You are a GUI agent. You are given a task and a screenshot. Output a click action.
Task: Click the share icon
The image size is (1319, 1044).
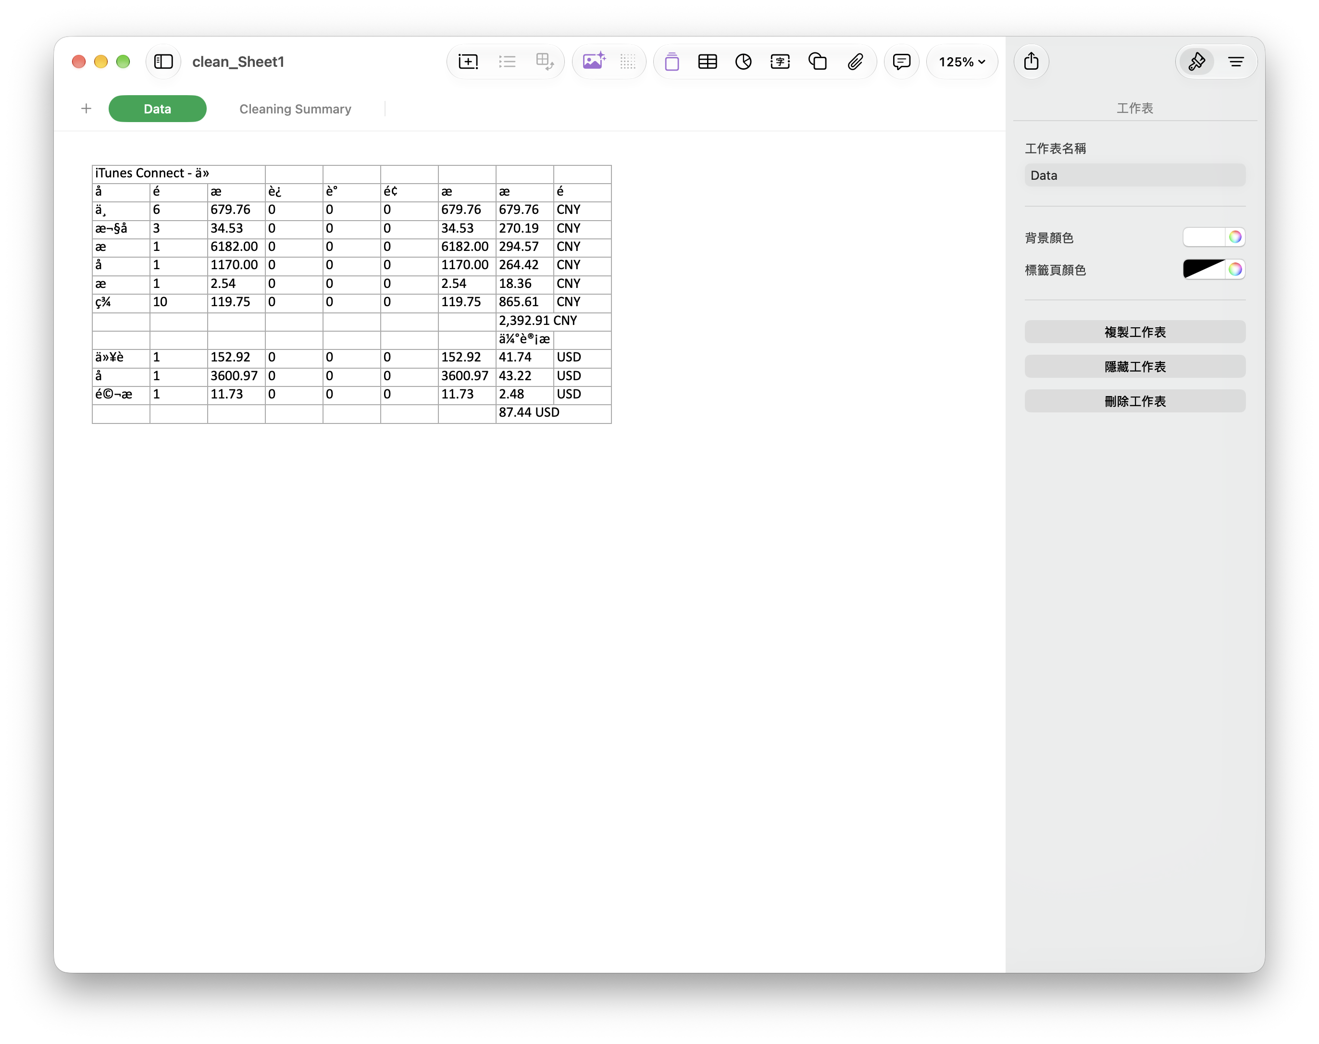tap(1031, 62)
